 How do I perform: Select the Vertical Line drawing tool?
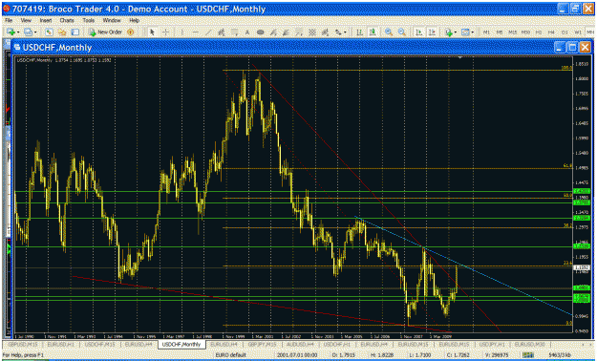[182, 32]
